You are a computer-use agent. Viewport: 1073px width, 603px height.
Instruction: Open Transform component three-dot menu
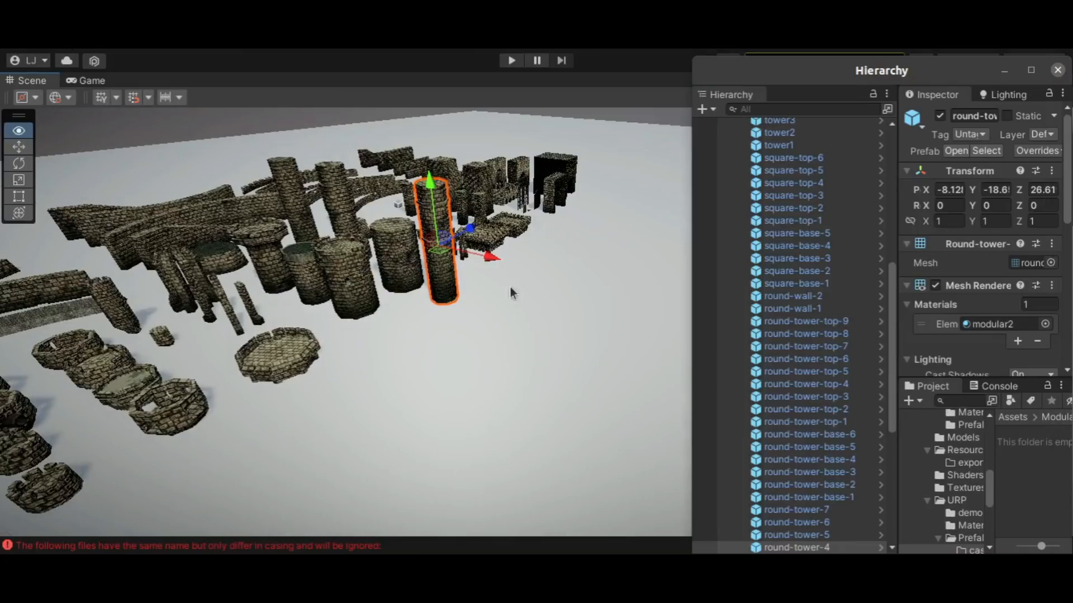tap(1052, 170)
